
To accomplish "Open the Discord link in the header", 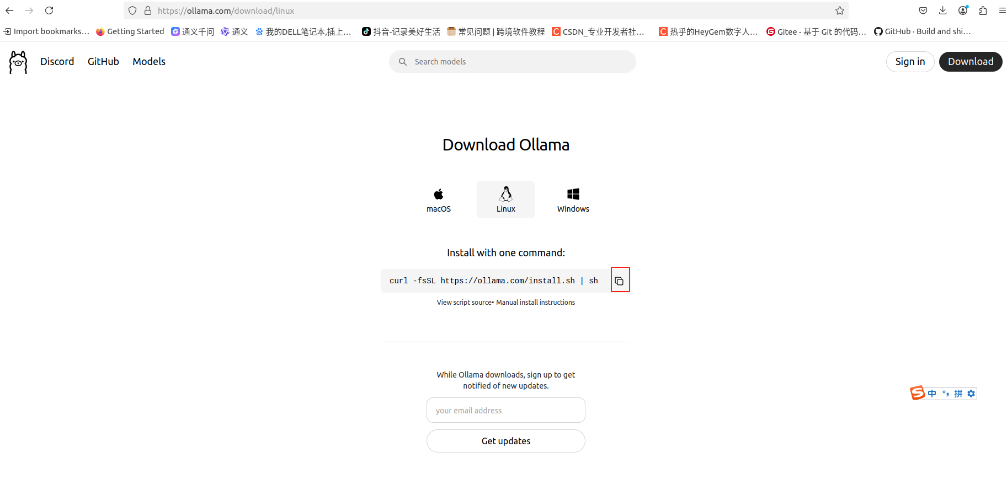I will (57, 62).
